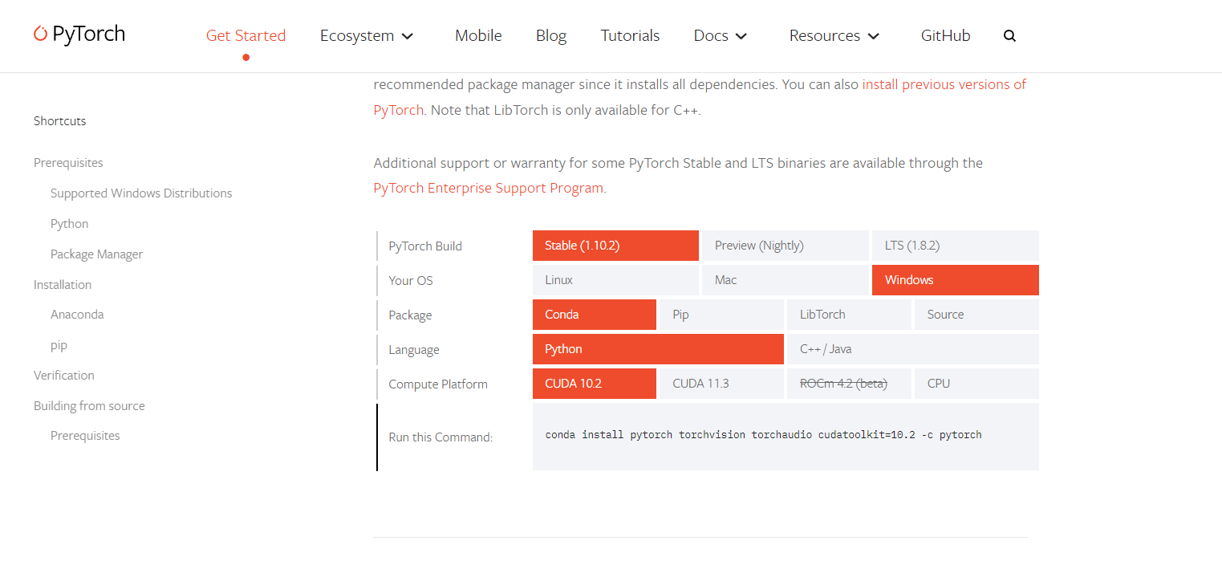Click the PyTorch logo
Screen dimensions: 1222x561
click(x=79, y=34)
